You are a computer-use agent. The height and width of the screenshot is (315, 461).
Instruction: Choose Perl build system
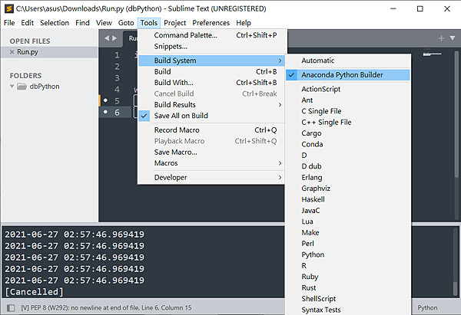pyautogui.click(x=348, y=244)
